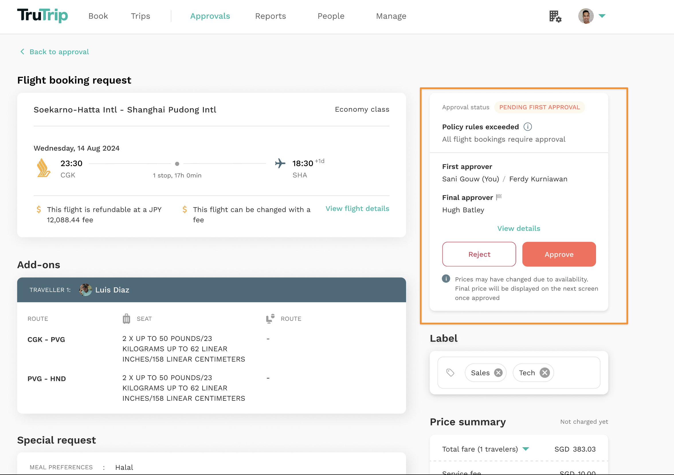Click Back to approval link
Screen dimensions: 674x475
[x=59, y=52]
